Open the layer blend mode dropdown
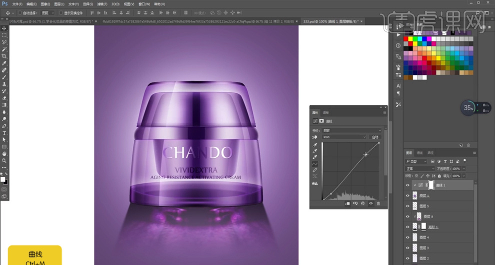495x265 pixels. [420, 169]
